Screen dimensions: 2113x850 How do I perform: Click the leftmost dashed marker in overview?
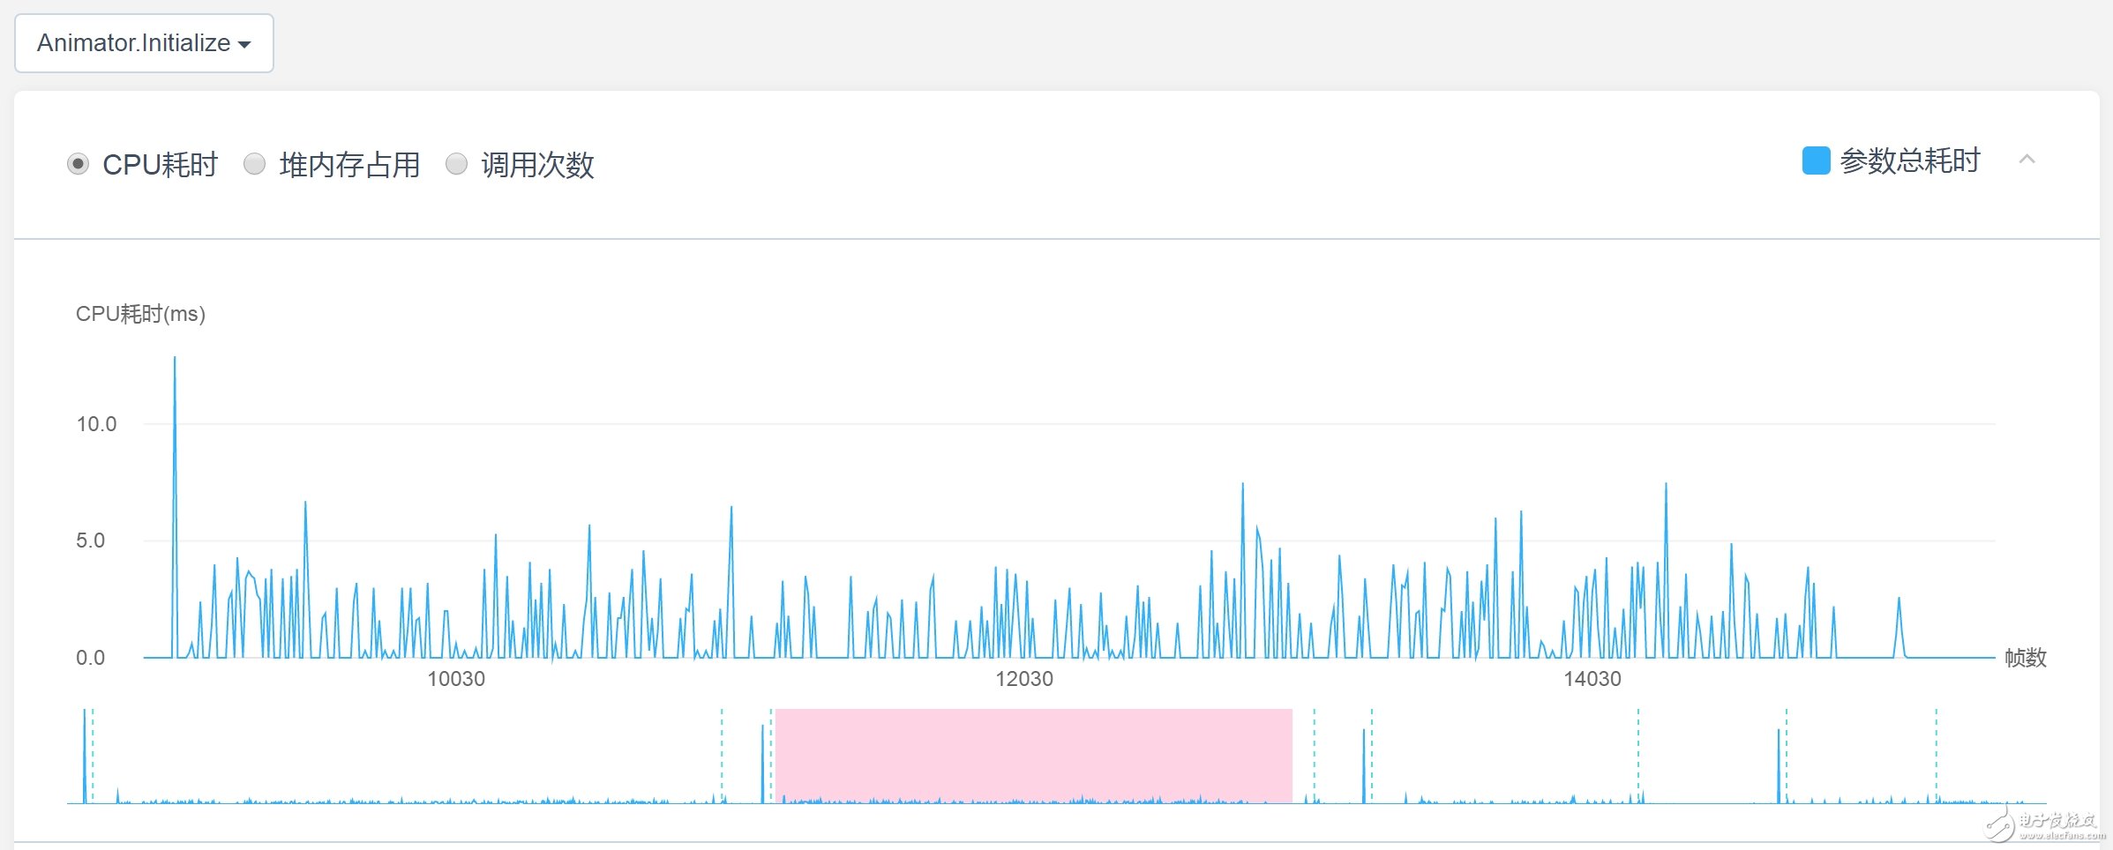93,754
